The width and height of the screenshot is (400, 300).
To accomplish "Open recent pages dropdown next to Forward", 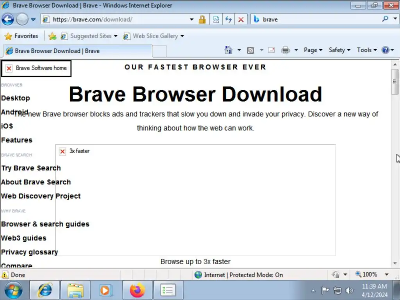I will click(x=33, y=20).
